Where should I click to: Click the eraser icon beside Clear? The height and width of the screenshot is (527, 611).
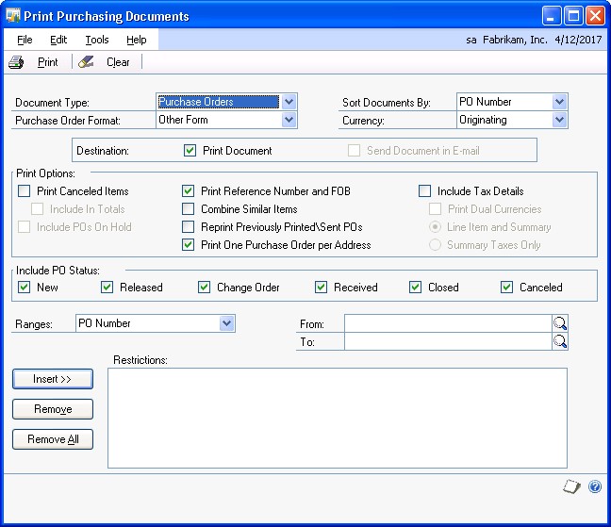tap(86, 62)
